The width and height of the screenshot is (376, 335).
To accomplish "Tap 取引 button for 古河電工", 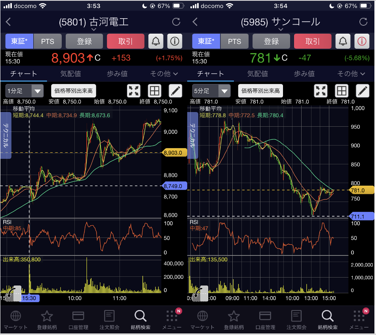I will [125, 41].
